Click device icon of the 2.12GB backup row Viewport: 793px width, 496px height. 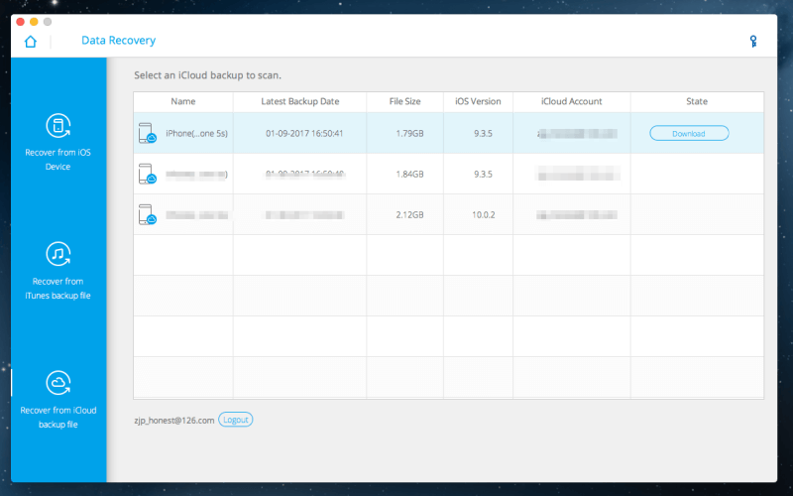(147, 214)
